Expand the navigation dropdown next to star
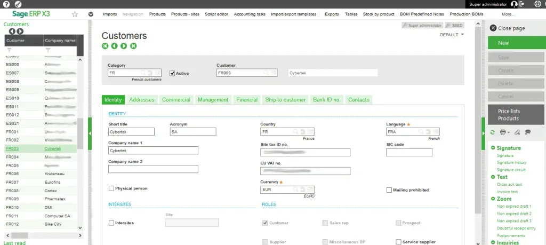546x245 pixels. click(91, 14)
